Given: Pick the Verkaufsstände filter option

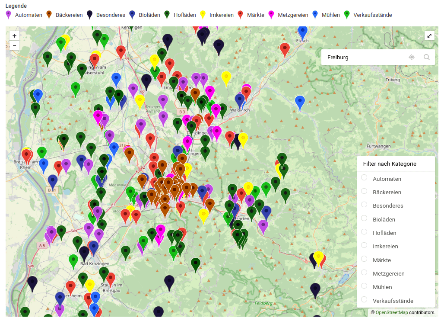Looking at the screenshot, I should pos(364,300).
